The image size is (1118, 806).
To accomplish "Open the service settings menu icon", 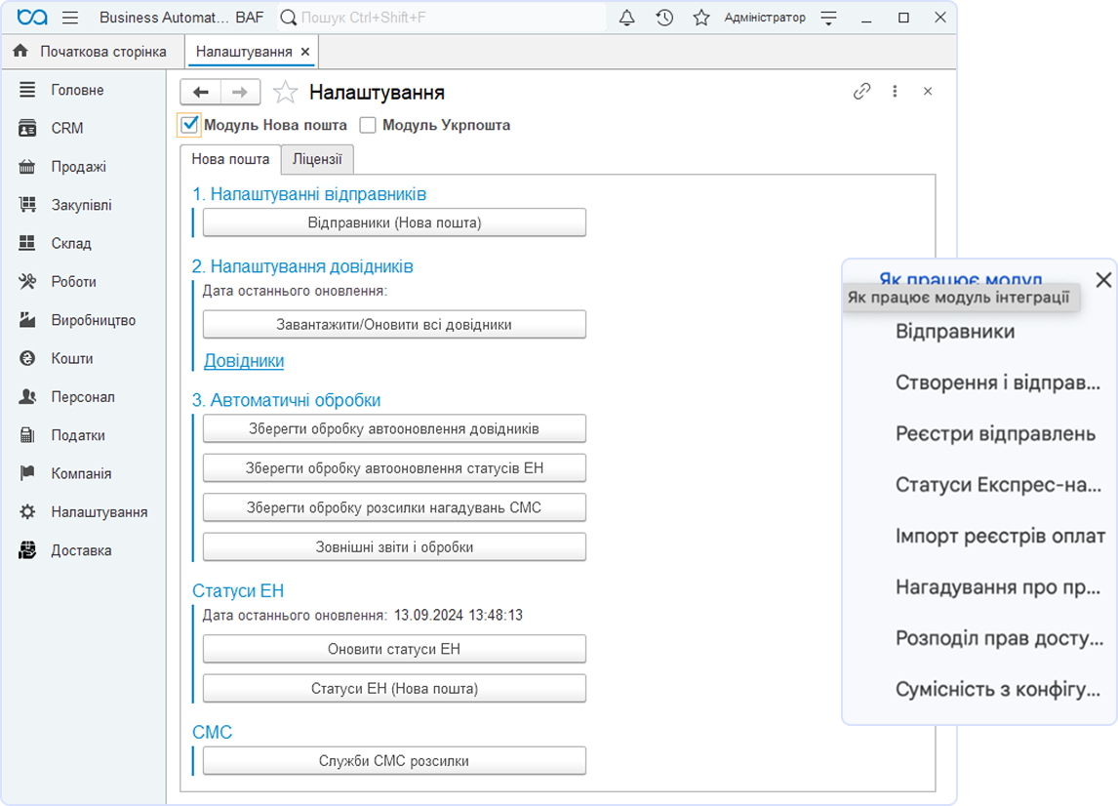I will [828, 18].
